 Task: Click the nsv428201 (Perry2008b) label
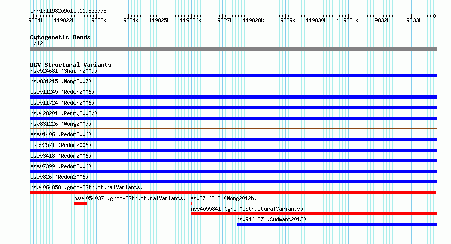click(64, 113)
